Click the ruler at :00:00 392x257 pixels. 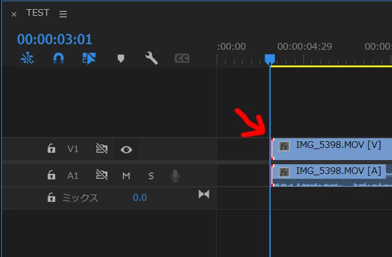(x=232, y=47)
